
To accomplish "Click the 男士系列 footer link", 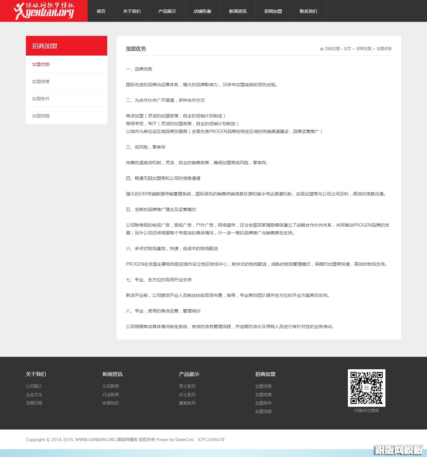I will point(187,386).
